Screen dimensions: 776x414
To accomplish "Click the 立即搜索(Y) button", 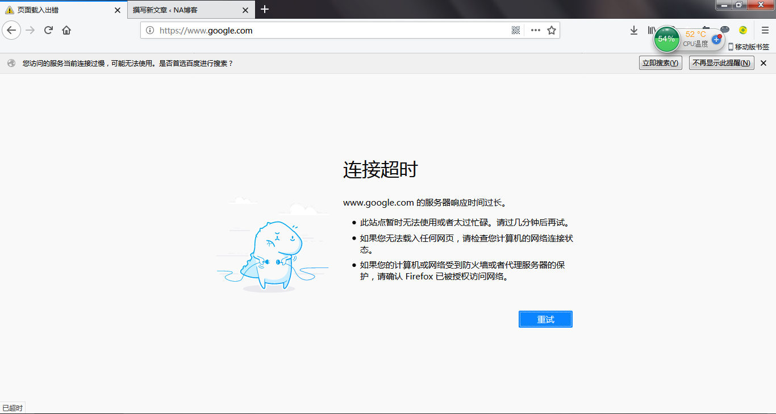I will 660,63.
